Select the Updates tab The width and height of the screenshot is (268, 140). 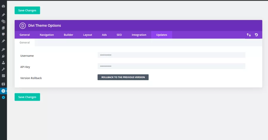pyautogui.click(x=161, y=35)
